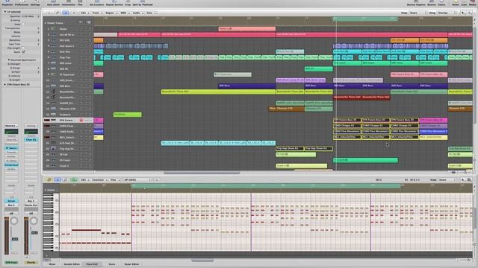Click the Arrange horizontal scrollbar
Screen dimensions: 478x268
point(202,173)
